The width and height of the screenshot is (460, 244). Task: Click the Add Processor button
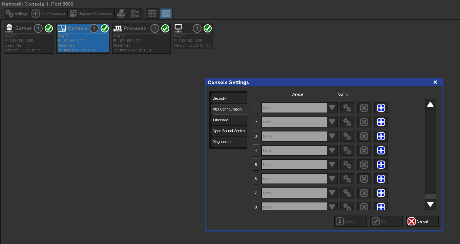pyautogui.click(x=49, y=14)
